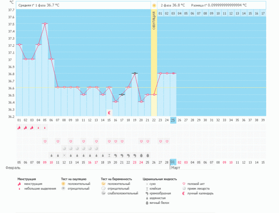
Task: Select the 37.5 temperature peak point
Action: 45,24
